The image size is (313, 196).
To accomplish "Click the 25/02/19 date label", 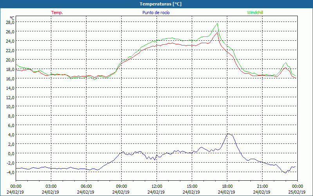I will tap(297, 192).
